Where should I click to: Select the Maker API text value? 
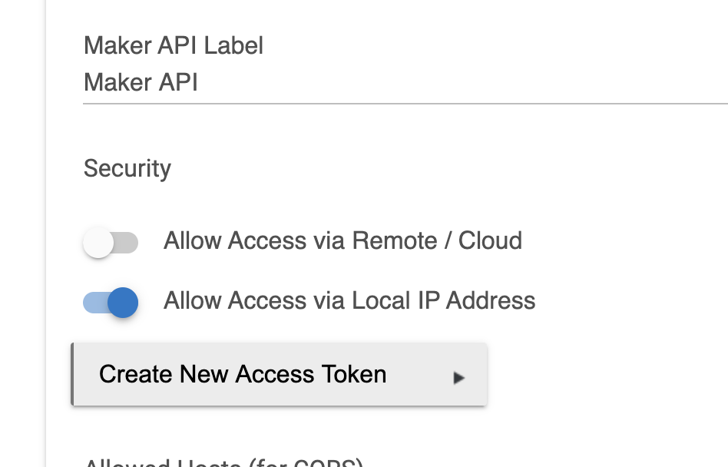tap(140, 82)
